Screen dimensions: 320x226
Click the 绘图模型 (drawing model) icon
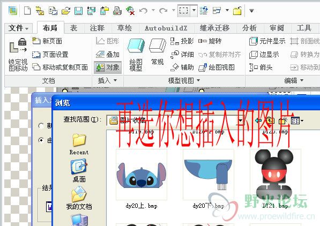click(136, 55)
